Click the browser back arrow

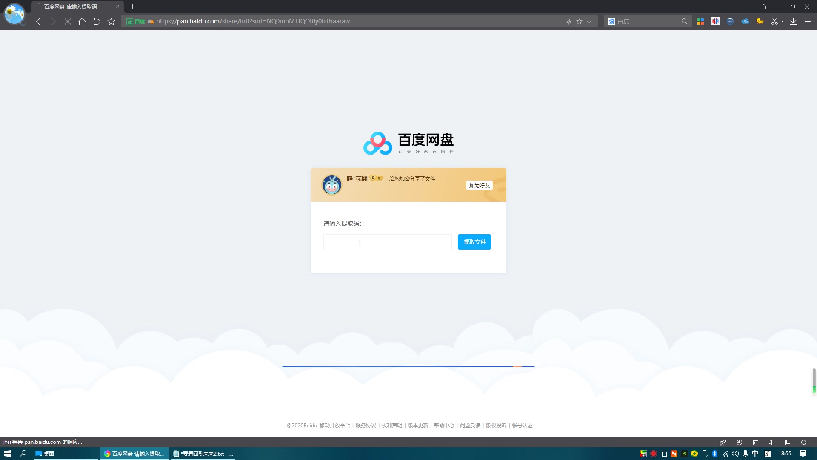(38, 21)
